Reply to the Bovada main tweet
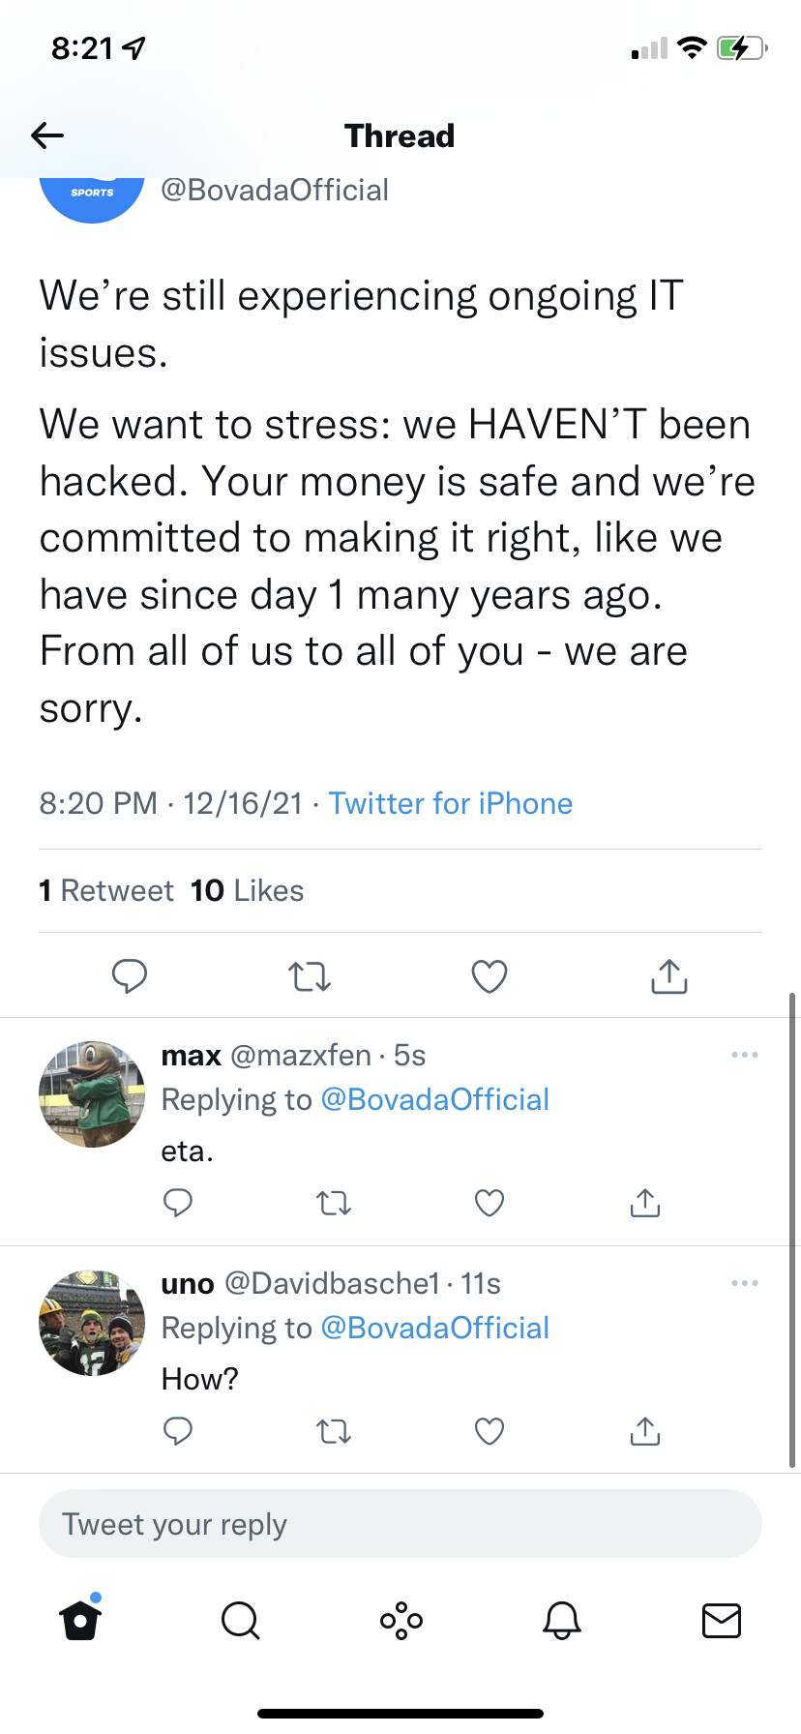This screenshot has width=801, height=1734. (129, 976)
